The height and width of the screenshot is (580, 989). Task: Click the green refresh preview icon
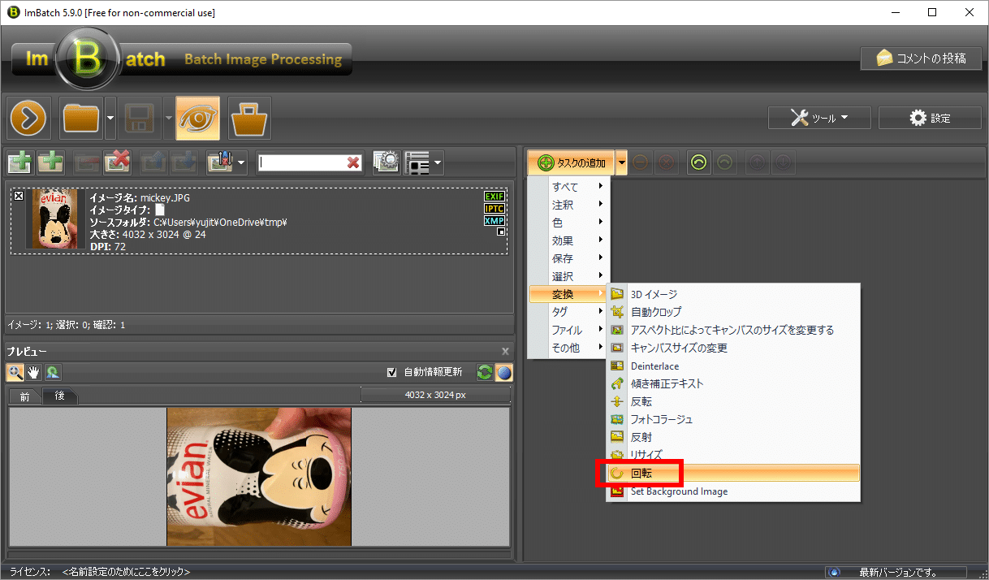[484, 372]
